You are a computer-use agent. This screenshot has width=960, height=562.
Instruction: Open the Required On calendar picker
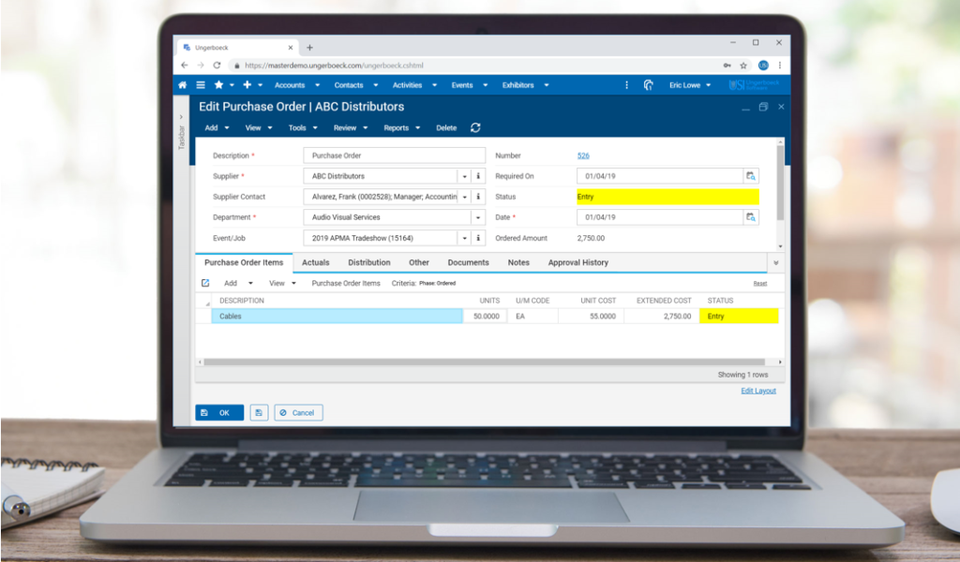(751, 176)
